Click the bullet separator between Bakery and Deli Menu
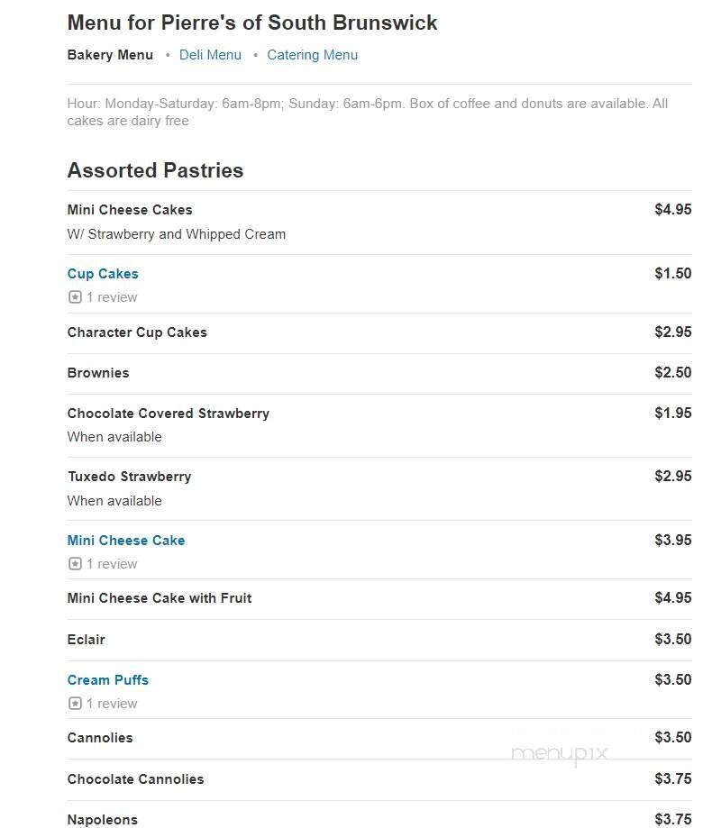This screenshot has height=828, width=721. coord(166,55)
